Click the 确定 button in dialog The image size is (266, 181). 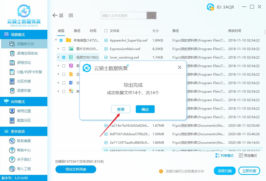[x=145, y=109]
